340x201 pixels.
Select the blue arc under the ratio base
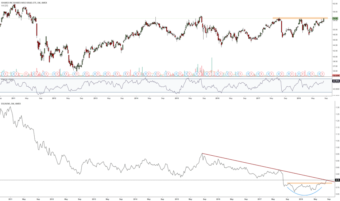pyautogui.click(x=305, y=195)
